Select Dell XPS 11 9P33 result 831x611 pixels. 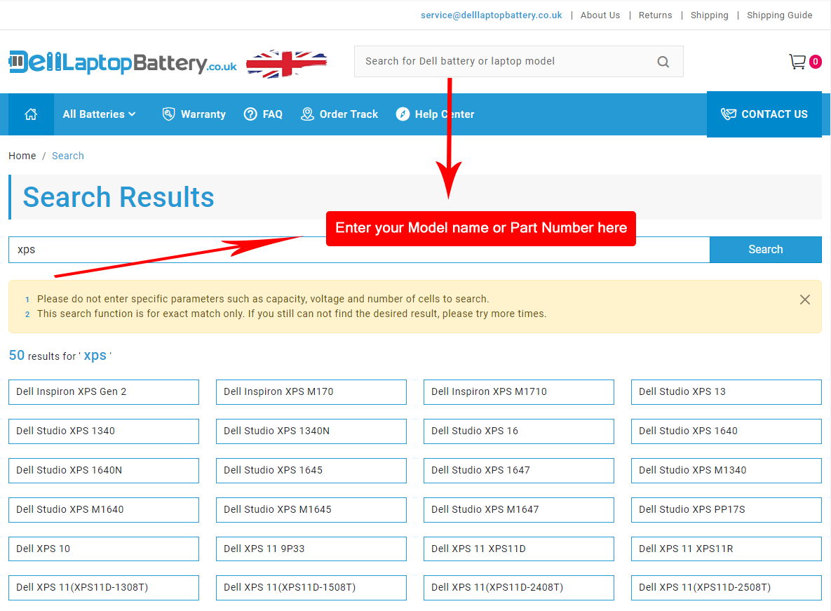(x=311, y=549)
